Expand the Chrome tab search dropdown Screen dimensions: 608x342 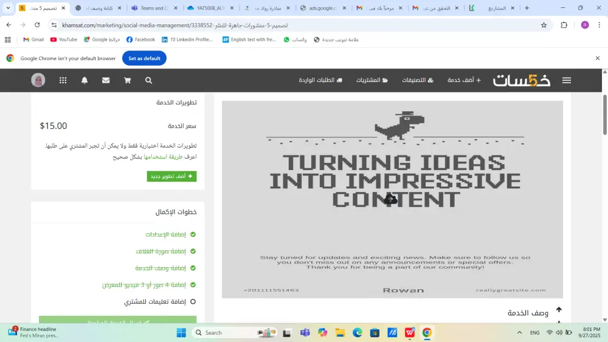click(8, 8)
